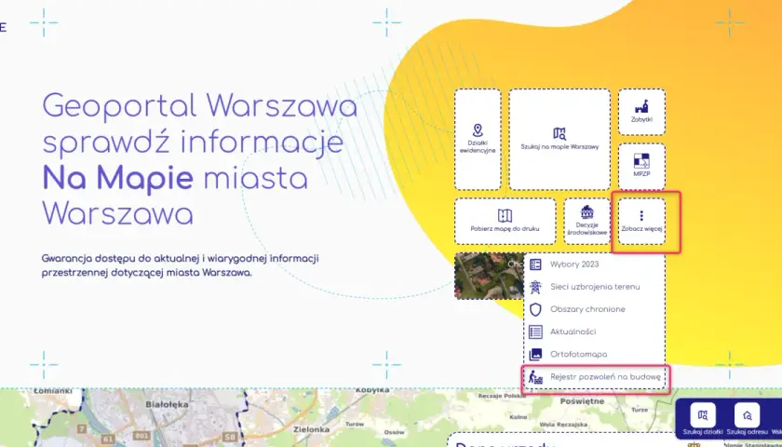
Task: Click the aerial photo thumbnail
Action: pyautogui.click(x=489, y=276)
